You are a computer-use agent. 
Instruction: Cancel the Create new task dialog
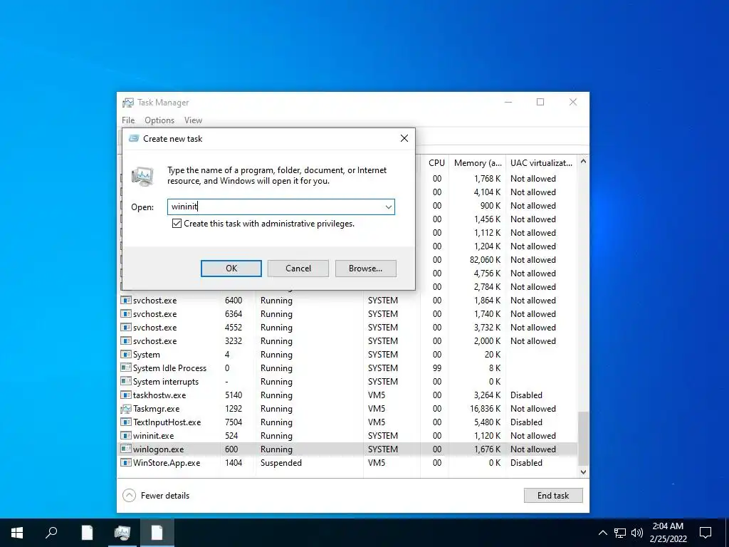click(298, 269)
